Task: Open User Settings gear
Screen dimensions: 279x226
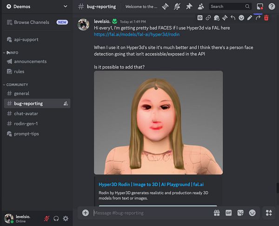Action: pos(66,219)
